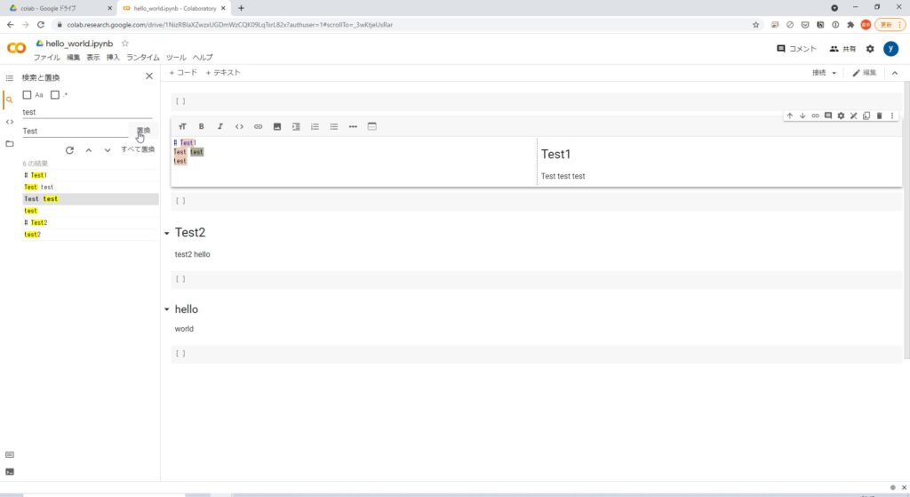Star the hello_world.ipynb notebook

pos(125,43)
